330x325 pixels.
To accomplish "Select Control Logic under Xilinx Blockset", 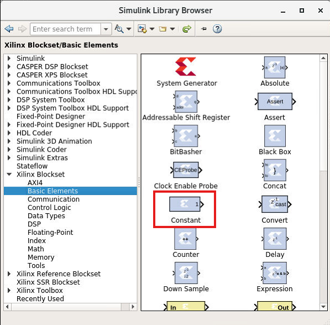I will 49,208.
